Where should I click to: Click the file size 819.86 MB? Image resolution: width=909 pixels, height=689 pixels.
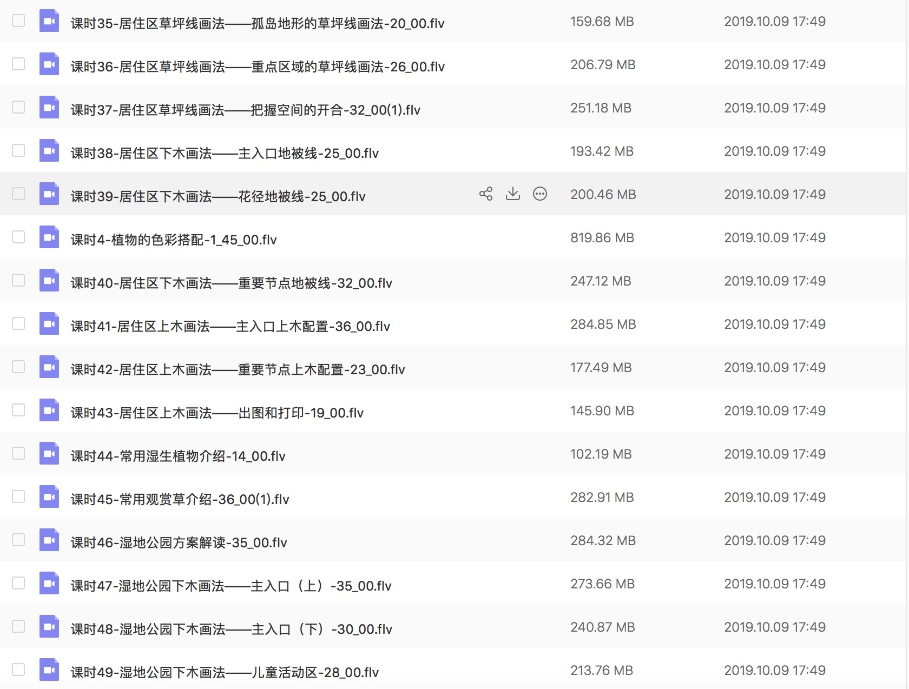tap(602, 237)
